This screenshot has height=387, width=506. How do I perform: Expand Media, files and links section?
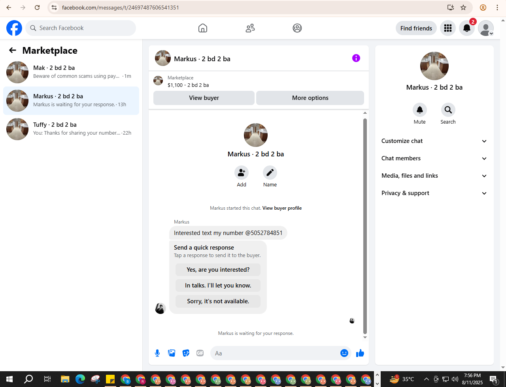tap(434, 176)
